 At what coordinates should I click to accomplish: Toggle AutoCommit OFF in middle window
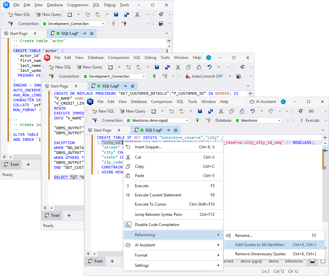pos(204,76)
